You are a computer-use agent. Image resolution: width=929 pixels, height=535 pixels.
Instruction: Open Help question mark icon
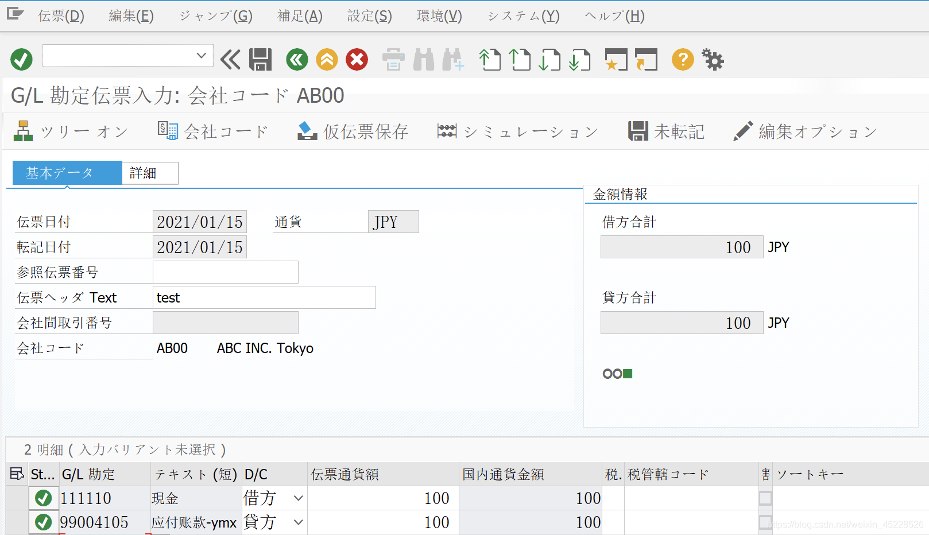pyautogui.click(x=683, y=59)
